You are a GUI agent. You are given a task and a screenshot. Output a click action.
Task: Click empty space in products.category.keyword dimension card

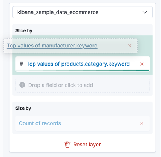click(135, 64)
